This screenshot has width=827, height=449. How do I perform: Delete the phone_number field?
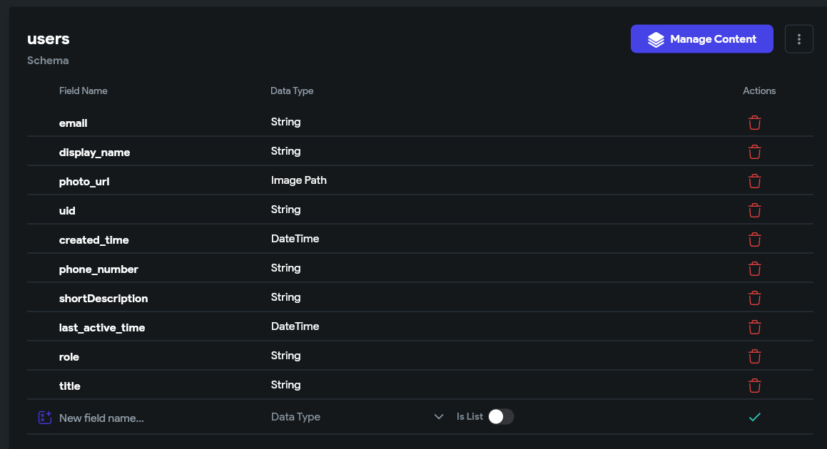tap(754, 269)
